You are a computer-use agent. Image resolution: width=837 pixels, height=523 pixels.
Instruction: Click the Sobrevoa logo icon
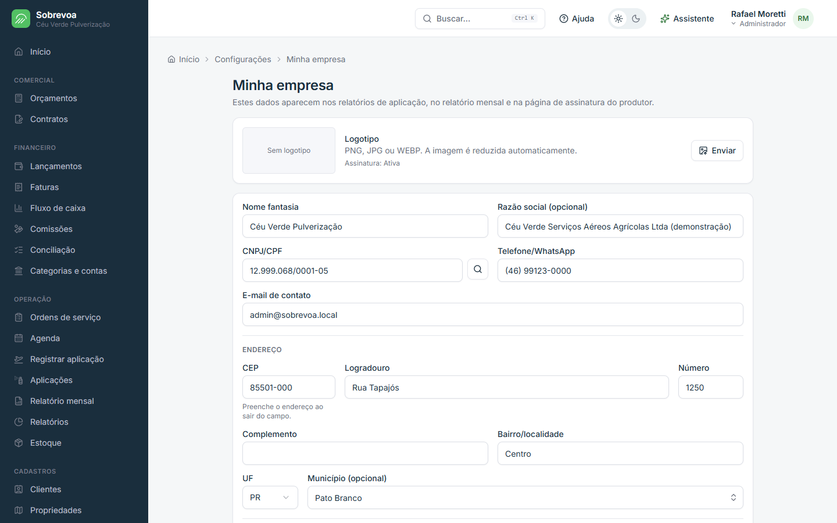pyautogui.click(x=21, y=19)
